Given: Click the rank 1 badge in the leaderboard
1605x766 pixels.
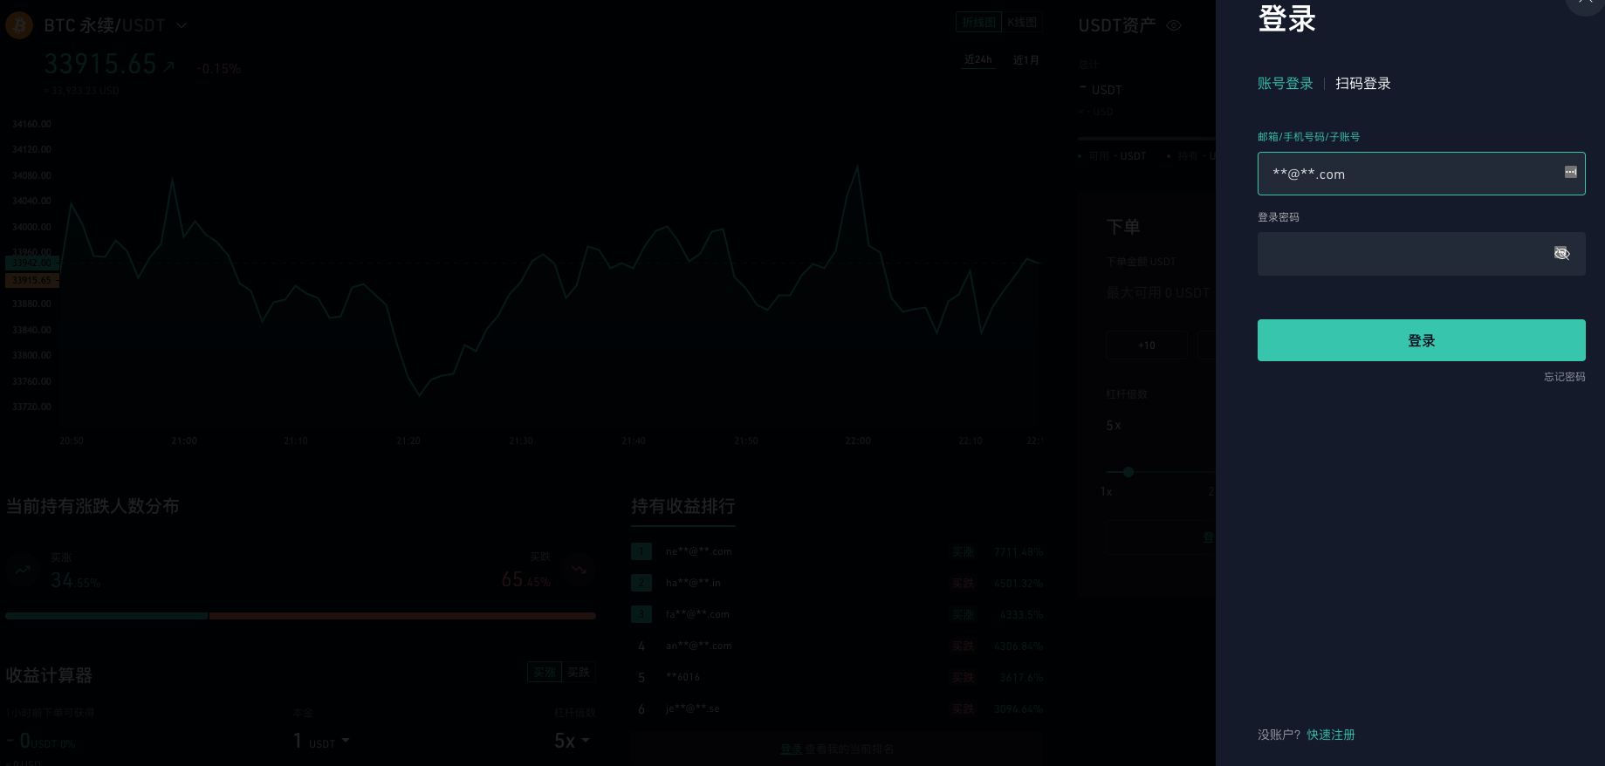Looking at the screenshot, I should click(x=641, y=551).
